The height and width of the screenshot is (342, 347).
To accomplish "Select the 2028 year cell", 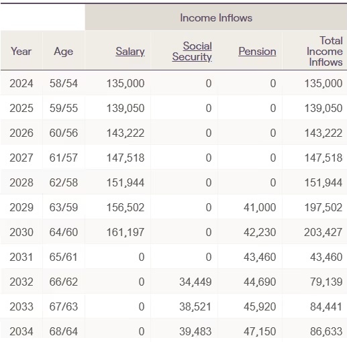I will point(21,182).
